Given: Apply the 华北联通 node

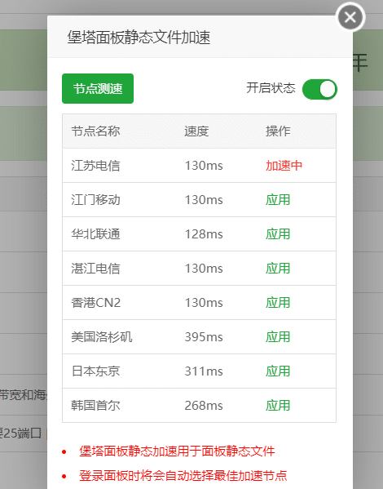Looking at the screenshot, I should tap(278, 234).
